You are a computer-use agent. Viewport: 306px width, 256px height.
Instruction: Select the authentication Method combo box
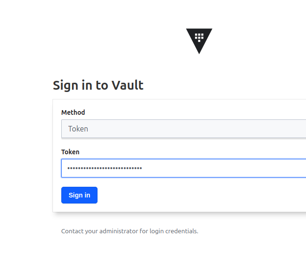pos(183,129)
